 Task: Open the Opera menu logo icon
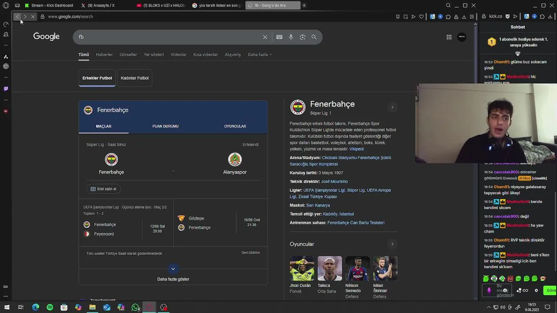6,5
